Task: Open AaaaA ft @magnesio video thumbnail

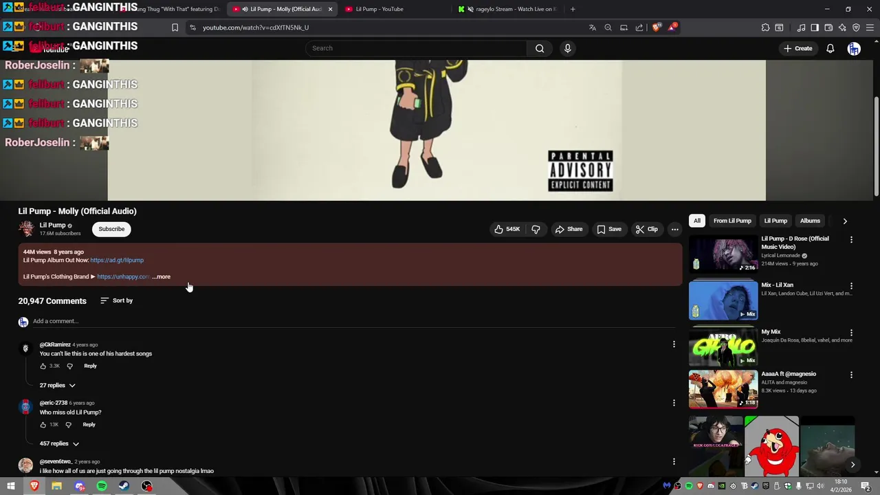Action: pyautogui.click(x=723, y=389)
